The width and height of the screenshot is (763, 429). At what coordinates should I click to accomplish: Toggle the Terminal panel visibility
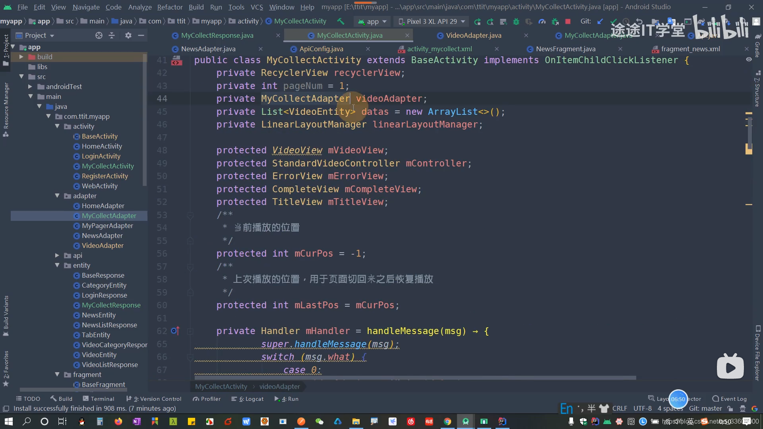pyautogui.click(x=99, y=399)
